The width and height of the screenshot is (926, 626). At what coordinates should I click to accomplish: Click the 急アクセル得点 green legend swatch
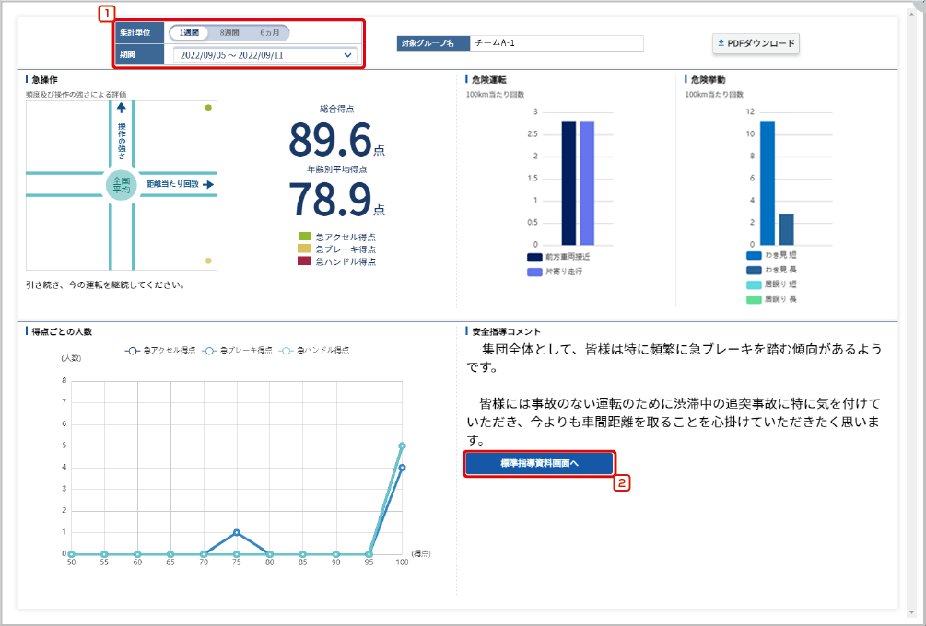[x=305, y=238]
